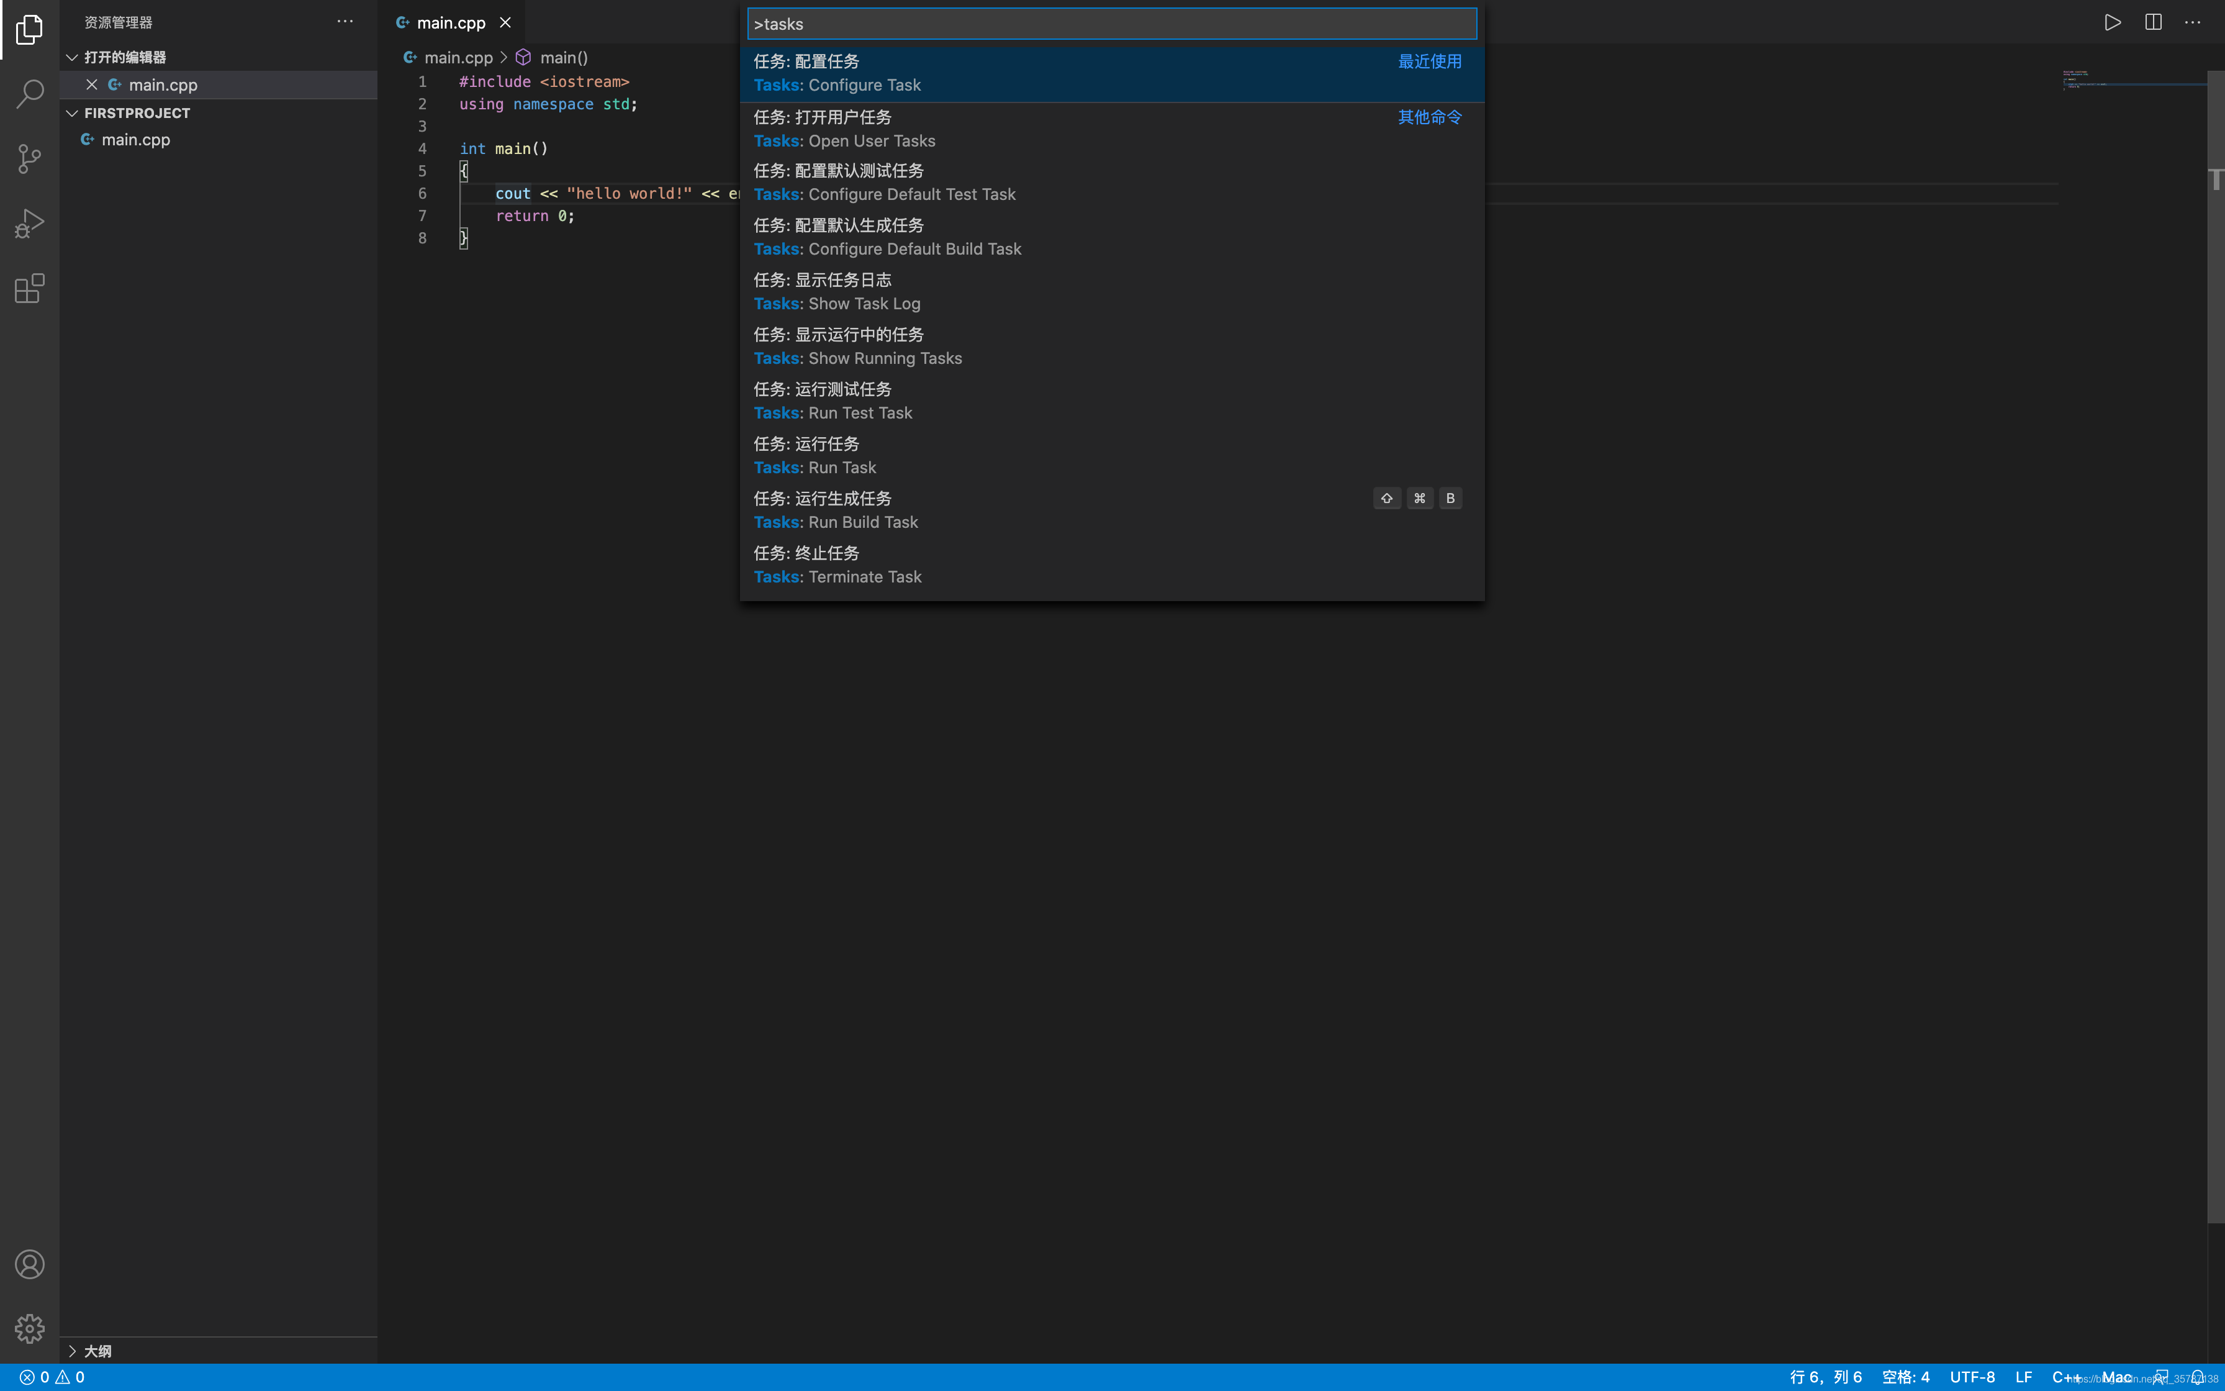Click the Run code play icon
Viewport: 2225px width, 1391px height.
click(2112, 22)
